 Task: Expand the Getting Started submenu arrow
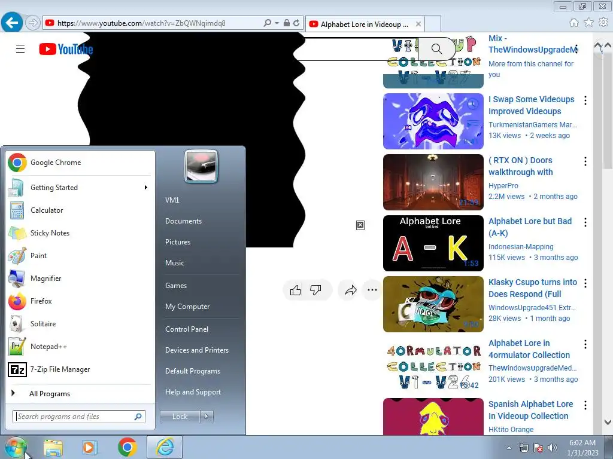pos(146,188)
